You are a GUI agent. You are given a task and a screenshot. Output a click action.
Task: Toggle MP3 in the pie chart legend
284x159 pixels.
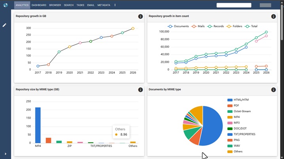point(233,123)
